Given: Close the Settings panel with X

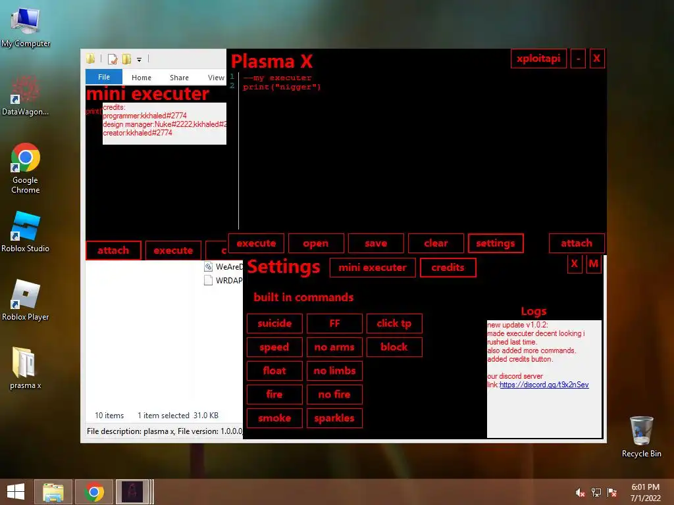Looking at the screenshot, I should tap(575, 264).
